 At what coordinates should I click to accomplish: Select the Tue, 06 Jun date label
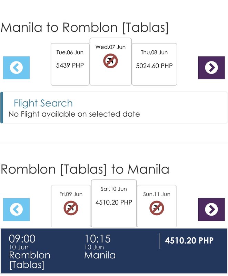pyautogui.click(x=70, y=52)
